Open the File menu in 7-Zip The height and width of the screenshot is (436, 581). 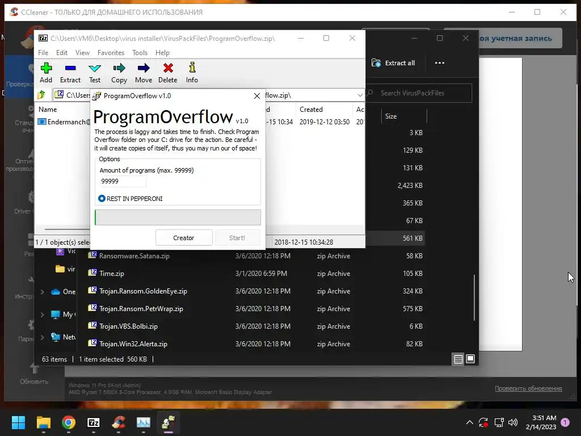pyautogui.click(x=43, y=53)
